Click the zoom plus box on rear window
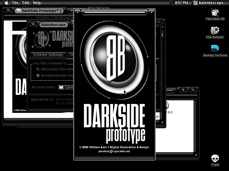 tap(183, 90)
